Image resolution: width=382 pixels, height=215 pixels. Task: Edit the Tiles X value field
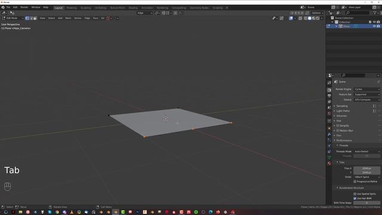pyautogui.click(x=366, y=168)
